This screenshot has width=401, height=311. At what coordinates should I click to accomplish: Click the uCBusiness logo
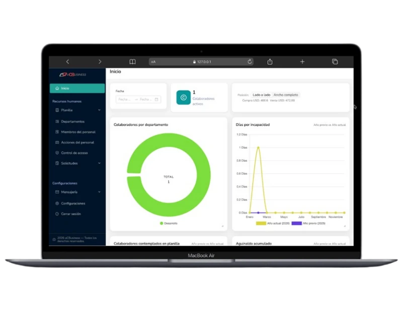pyautogui.click(x=73, y=74)
